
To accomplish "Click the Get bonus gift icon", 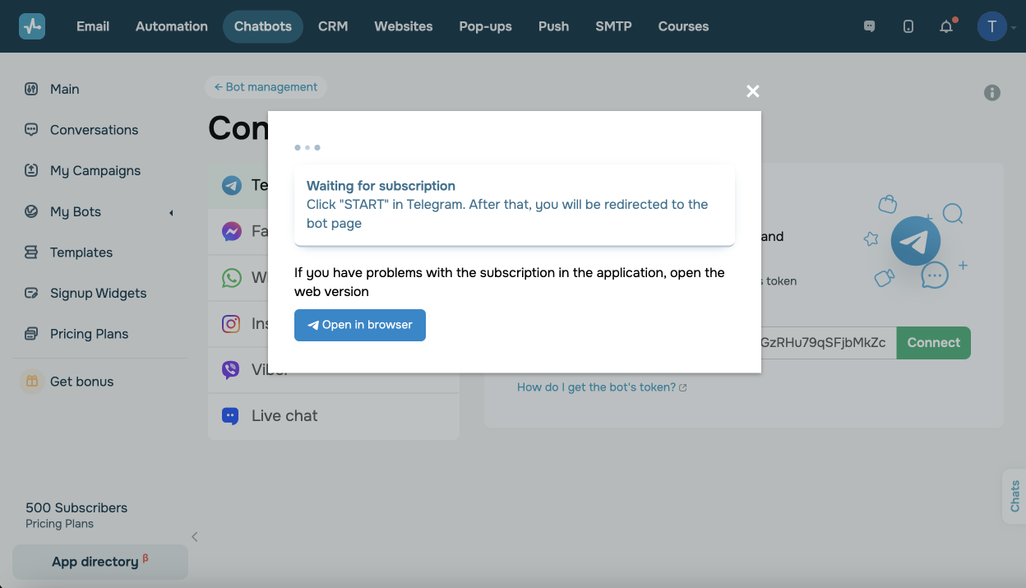I will click(31, 382).
